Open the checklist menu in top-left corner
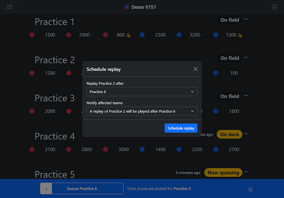This screenshot has height=198, width=284. [x=9, y=7]
